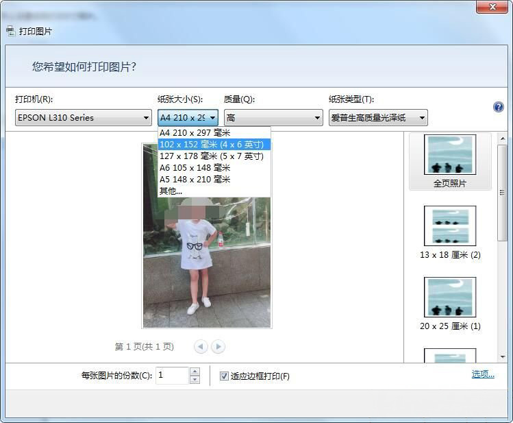Select A5 148 x 210 毫米 option

coord(214,180)
